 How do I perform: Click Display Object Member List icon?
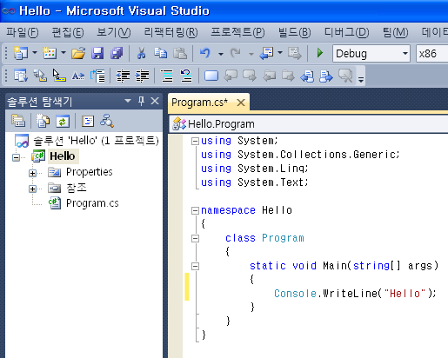point(21,76)
